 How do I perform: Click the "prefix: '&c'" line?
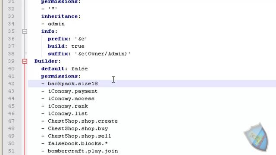point(67,39)
